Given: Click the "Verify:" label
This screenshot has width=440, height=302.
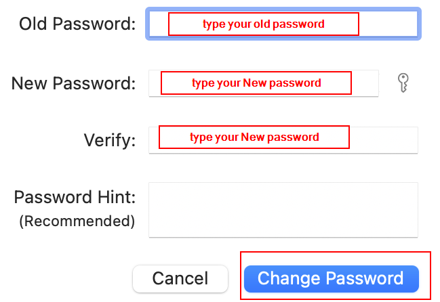Looking at the screenshot, I should tap(110, 141).
